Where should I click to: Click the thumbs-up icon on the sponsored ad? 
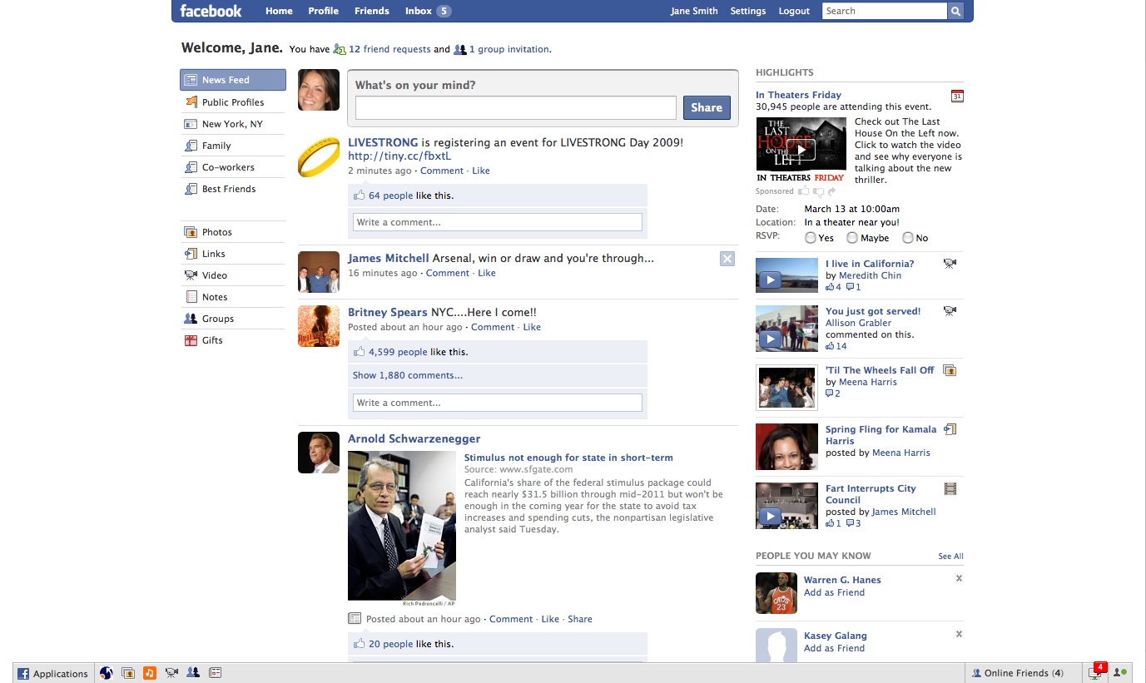click(x=803, y=191)
